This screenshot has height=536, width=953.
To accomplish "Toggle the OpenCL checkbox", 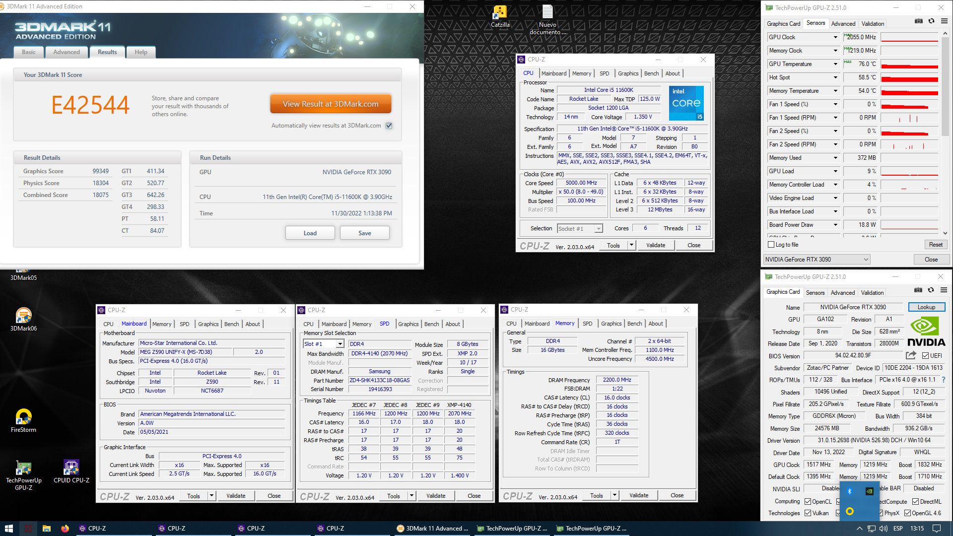I will 808,502.
